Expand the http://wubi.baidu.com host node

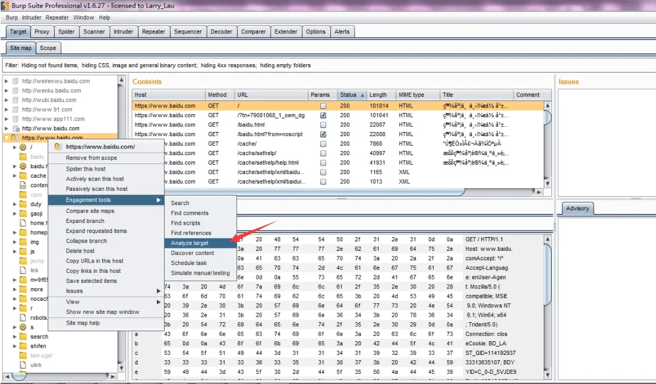(7, 100)
